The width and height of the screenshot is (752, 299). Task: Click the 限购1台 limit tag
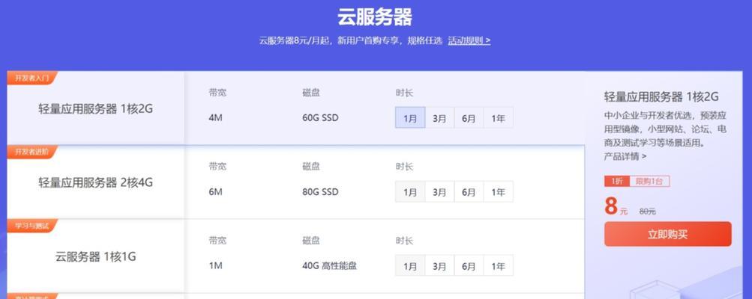649,182
